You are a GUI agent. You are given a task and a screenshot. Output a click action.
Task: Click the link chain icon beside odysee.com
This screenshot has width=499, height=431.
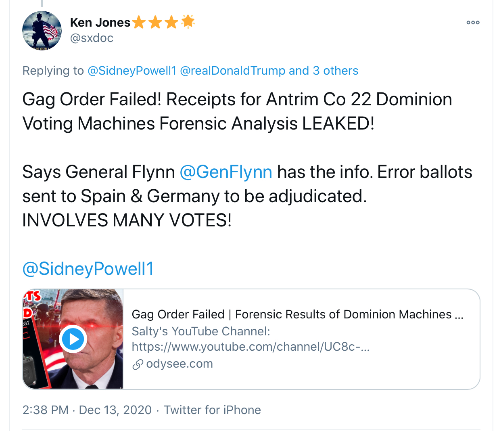138,364
